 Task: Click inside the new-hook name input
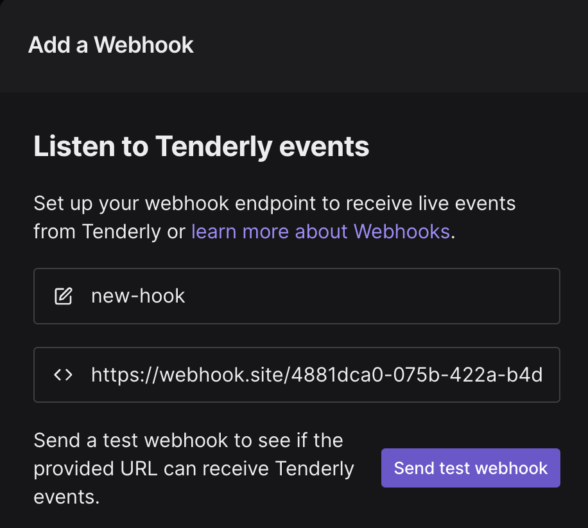click(257, 296)
